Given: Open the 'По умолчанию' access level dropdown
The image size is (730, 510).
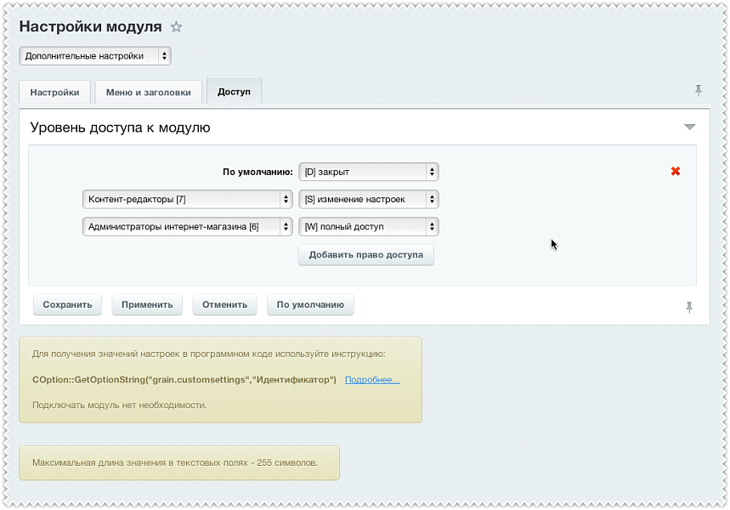Looking at the screenshot, I should click(368, 172).
